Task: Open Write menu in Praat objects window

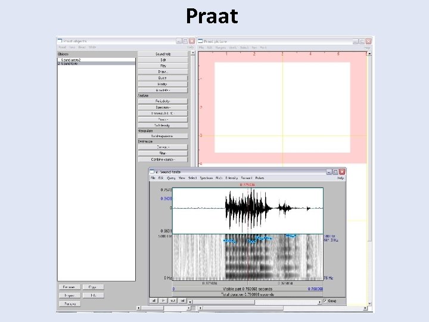Action: tap(92, 47)
